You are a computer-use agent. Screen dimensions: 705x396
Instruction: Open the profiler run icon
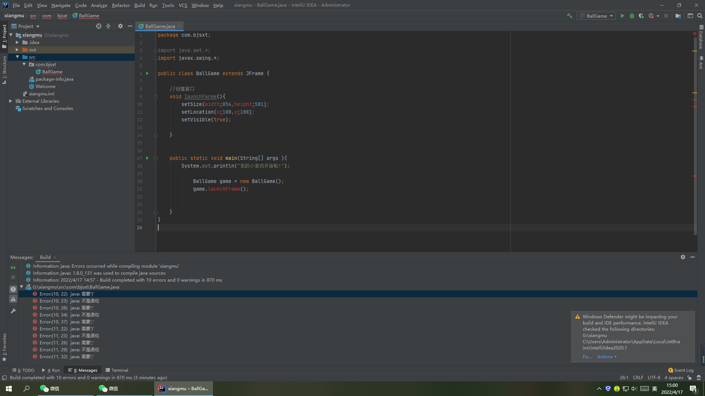tap(651, 16)
